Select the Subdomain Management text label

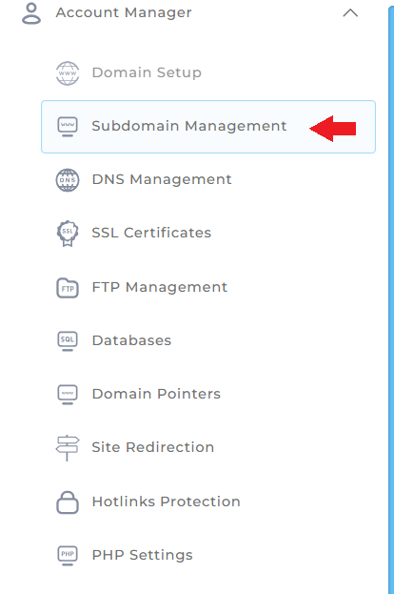point(189,126)
